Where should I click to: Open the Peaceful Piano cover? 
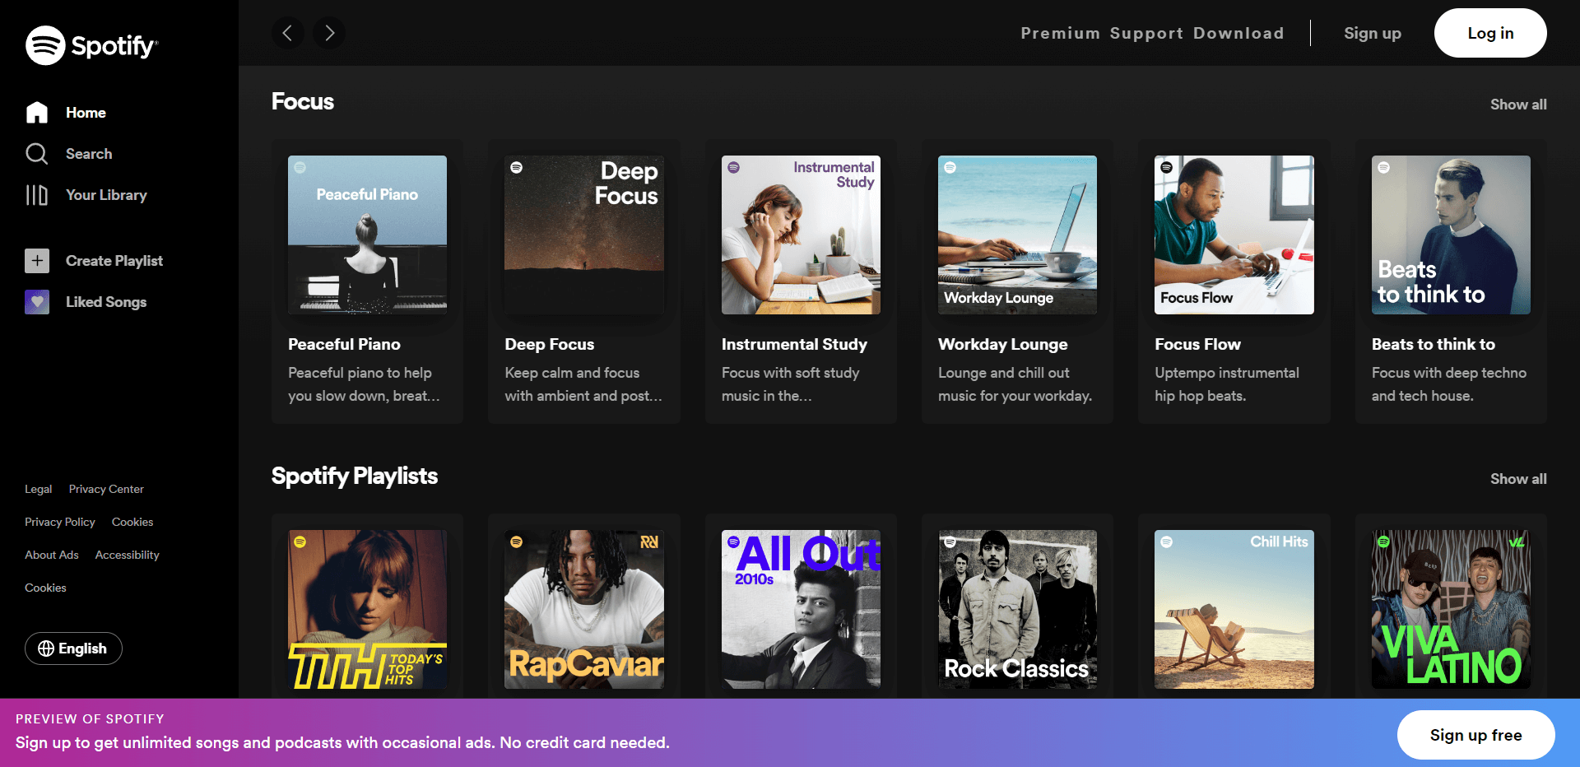click(367, 235)
